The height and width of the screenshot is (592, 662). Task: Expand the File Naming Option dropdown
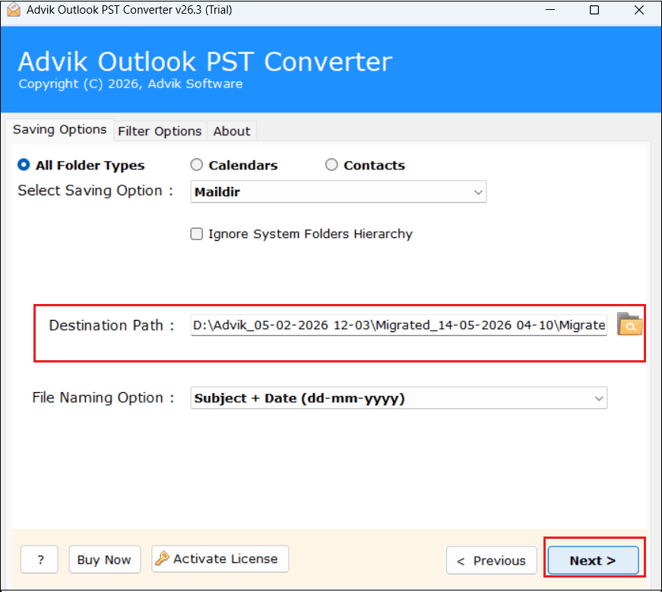tap(398, 397)
